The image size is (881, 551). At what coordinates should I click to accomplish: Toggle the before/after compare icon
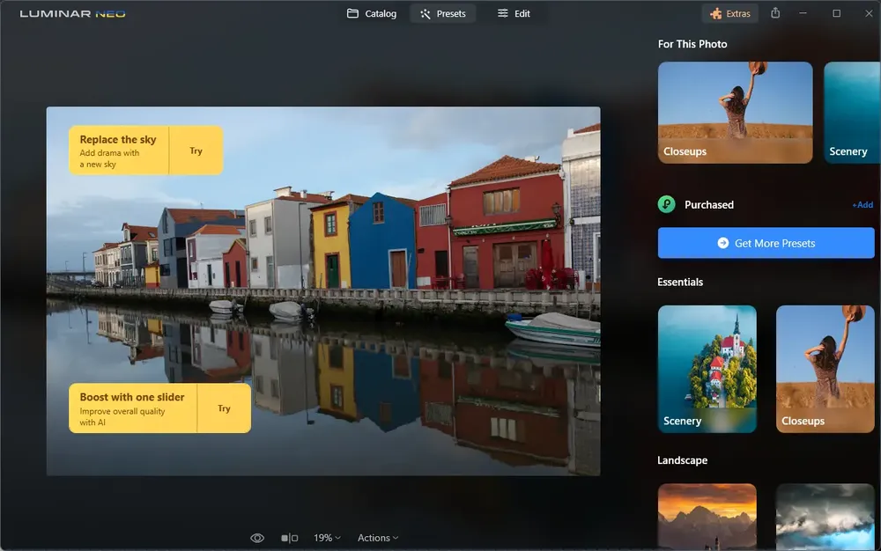point(289,538)
